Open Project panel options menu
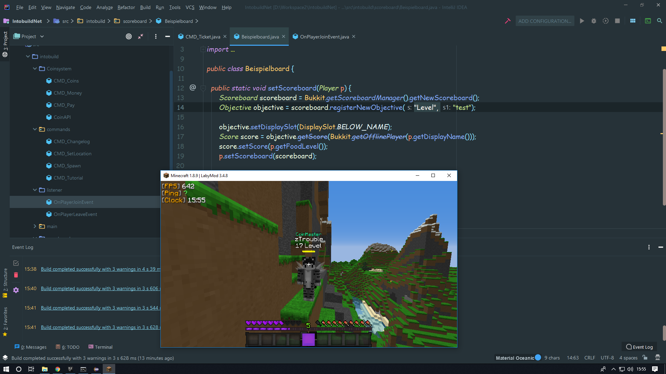The width and height of the screenshot is (666, 374). [x=156, y=36]
